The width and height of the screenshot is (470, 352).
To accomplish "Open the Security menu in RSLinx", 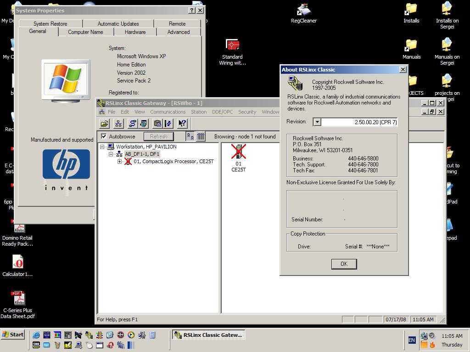I will [247, 112].
